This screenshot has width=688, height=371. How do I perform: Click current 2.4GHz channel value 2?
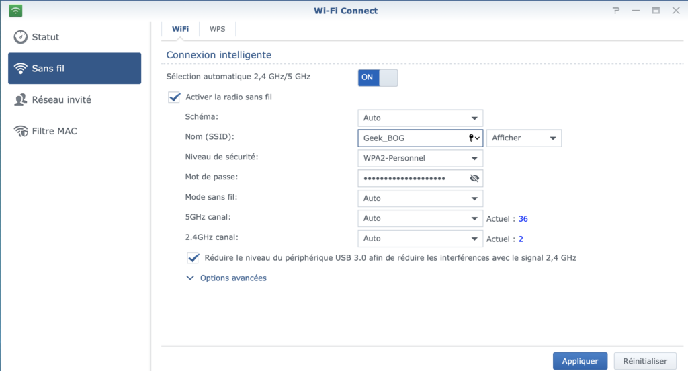[521, 239]
